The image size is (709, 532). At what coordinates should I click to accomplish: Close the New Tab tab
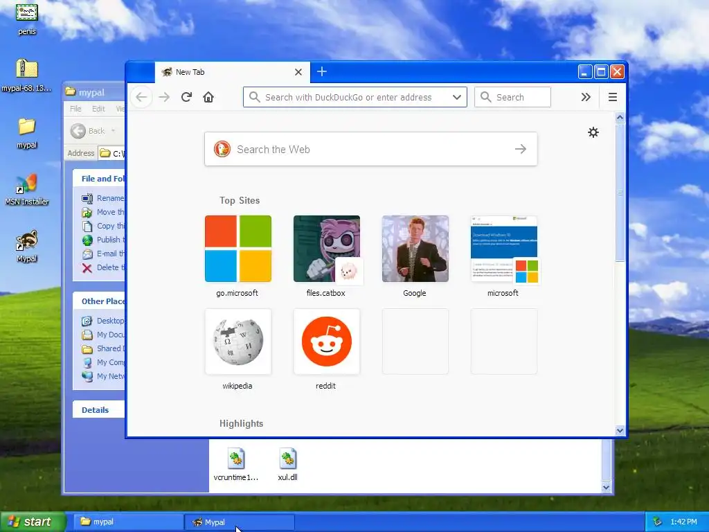coord(298,72)
